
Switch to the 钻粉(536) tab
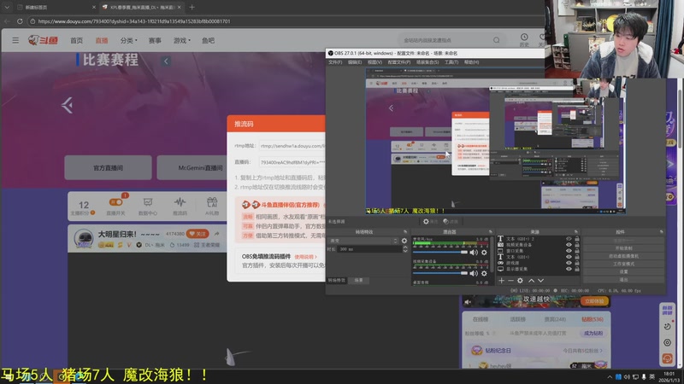tap(593, 319)
